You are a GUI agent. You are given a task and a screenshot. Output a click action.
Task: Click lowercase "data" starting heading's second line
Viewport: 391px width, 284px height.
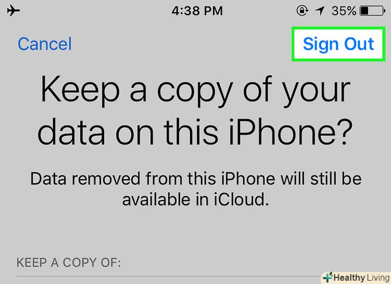[70, 133]
